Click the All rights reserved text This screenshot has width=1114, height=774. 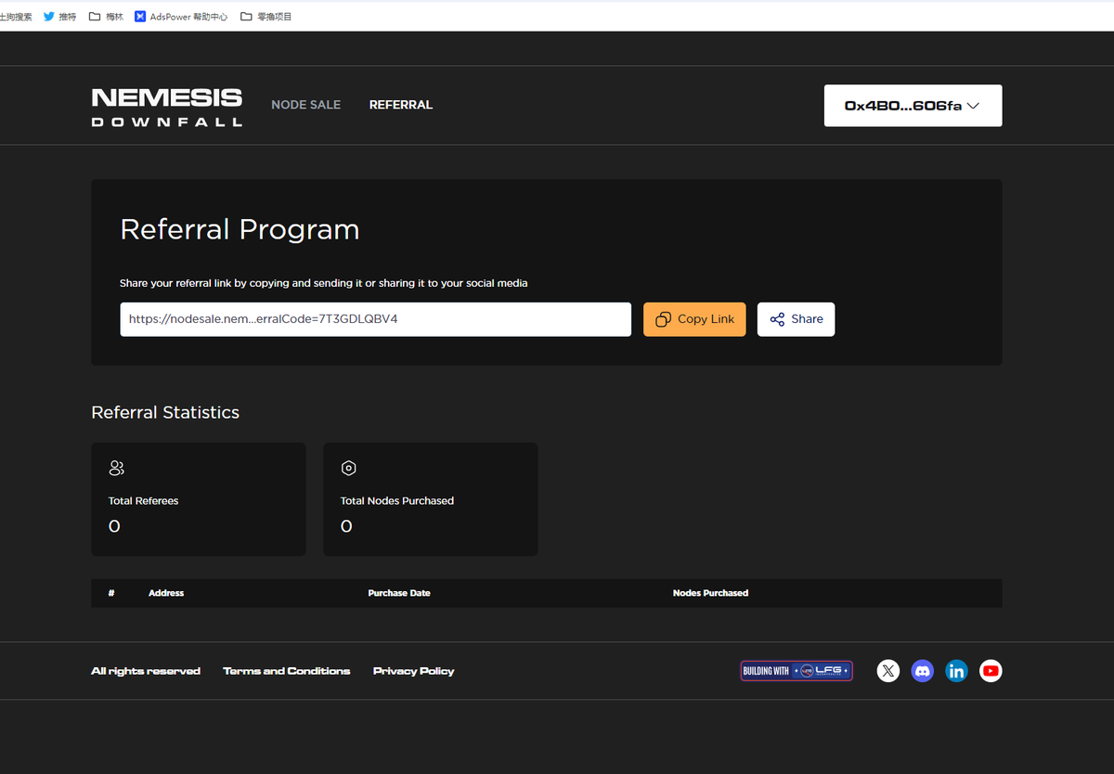tap(146, 671)
